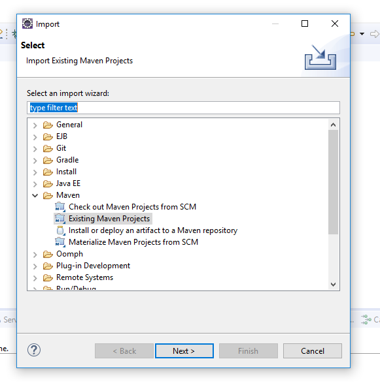Click the Eclipse Import dialog title icon

click(27, 23)
